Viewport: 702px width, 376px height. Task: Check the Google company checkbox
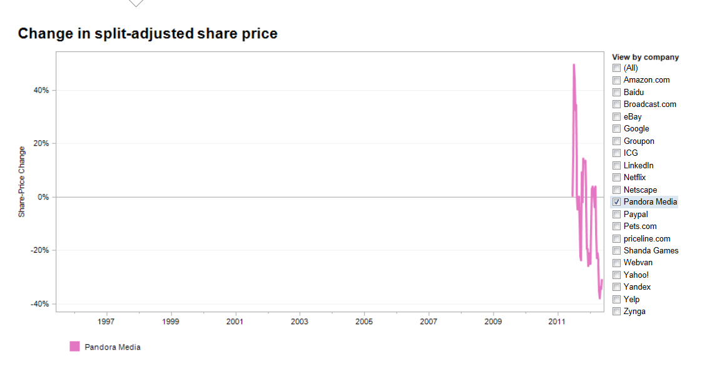(617, 129)
